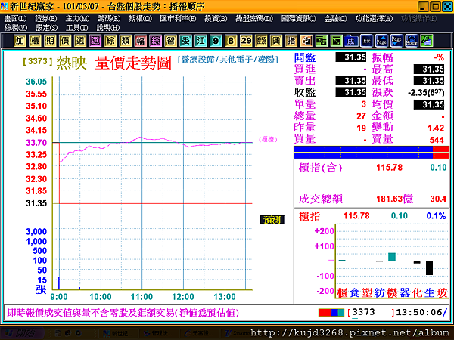Open the 投資(B) menu

click(x=216, y=18)
